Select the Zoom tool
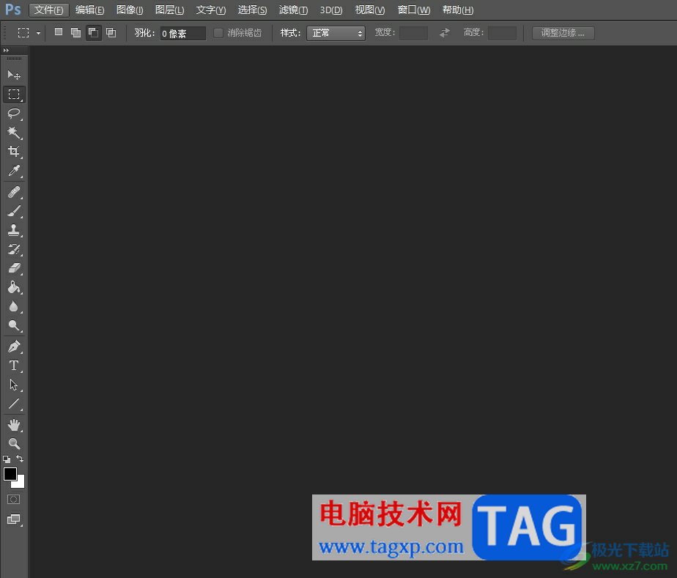 point(14,444)
